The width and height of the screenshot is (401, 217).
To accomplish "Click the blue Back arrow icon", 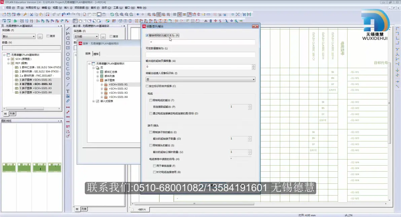I will 138,14.
